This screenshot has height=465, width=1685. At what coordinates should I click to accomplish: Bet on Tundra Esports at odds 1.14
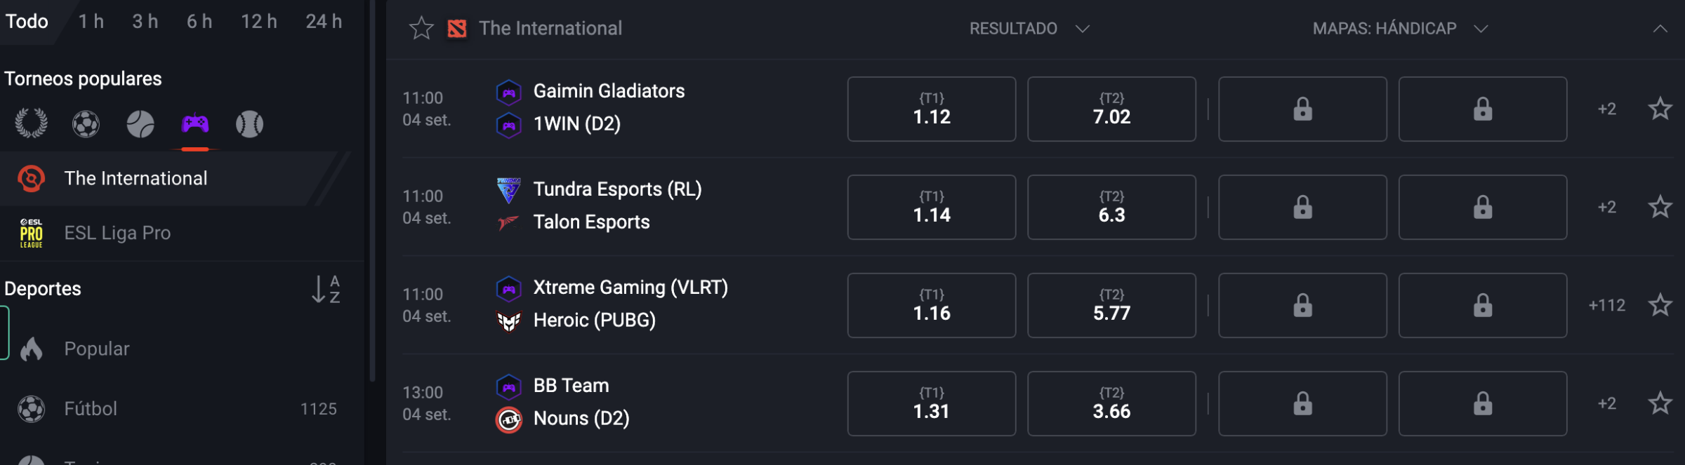coord(931,207)
